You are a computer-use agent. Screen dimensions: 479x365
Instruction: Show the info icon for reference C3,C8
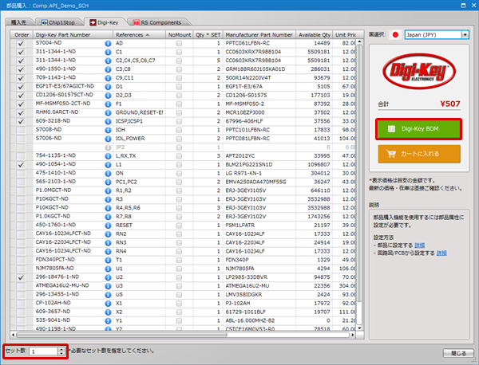click(108, 69)
